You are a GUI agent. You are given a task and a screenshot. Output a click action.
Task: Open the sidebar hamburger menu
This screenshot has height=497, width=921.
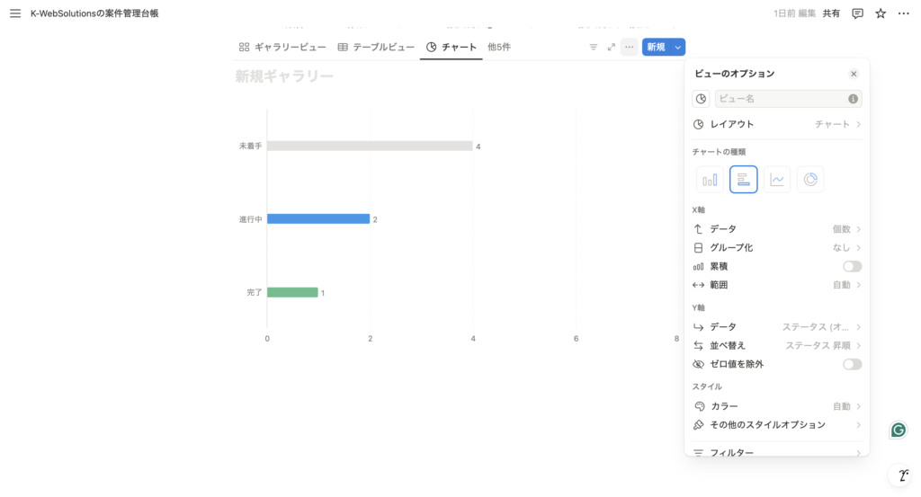[x=15, y=13]
